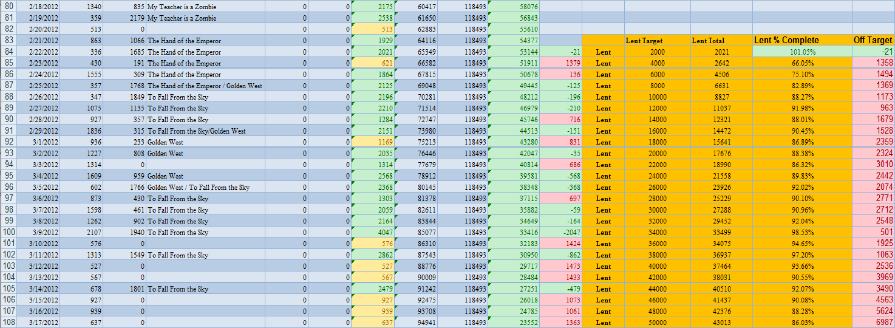Select row number 95 header

click(x=9, y=176)
